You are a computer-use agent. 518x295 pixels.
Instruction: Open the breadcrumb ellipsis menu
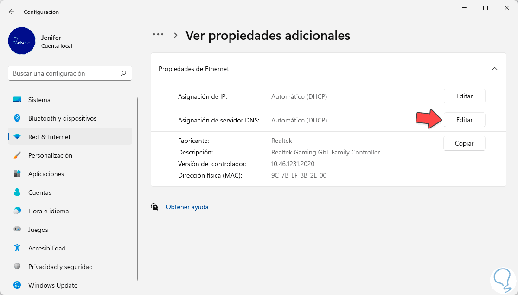158,35
